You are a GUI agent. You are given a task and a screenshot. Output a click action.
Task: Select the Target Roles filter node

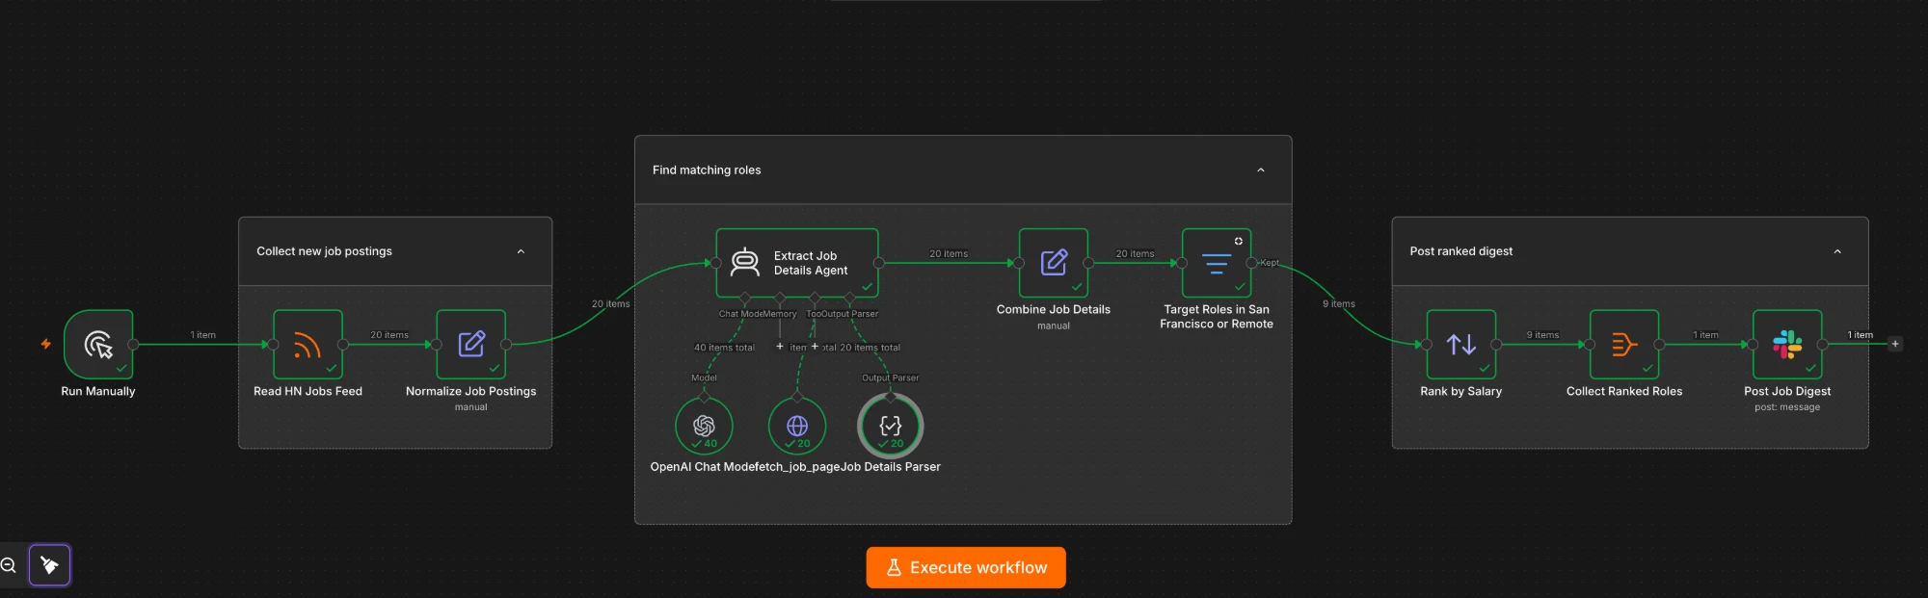1217,263
